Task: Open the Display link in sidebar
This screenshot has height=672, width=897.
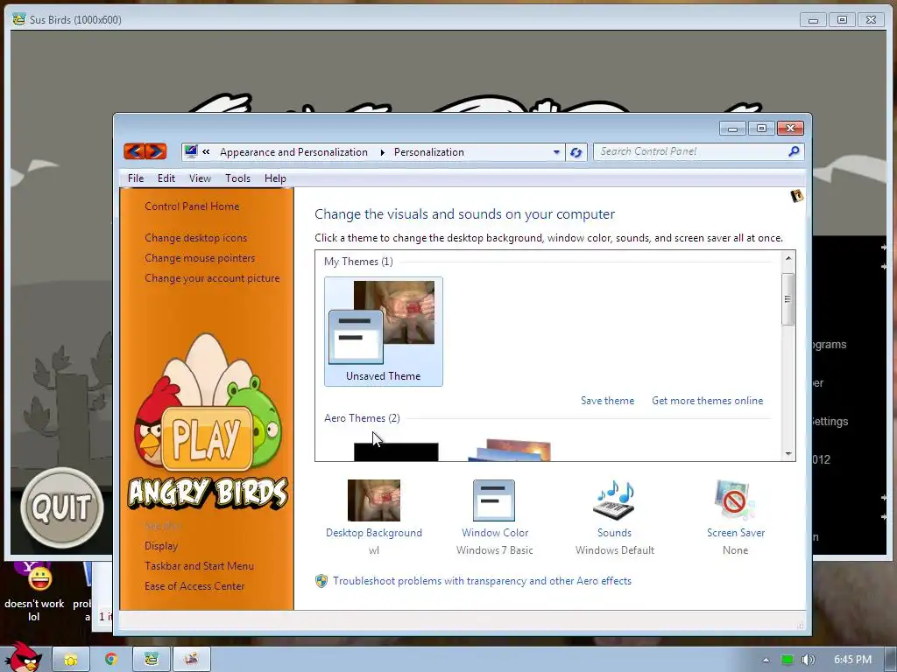Action: [x=161, y=546]
